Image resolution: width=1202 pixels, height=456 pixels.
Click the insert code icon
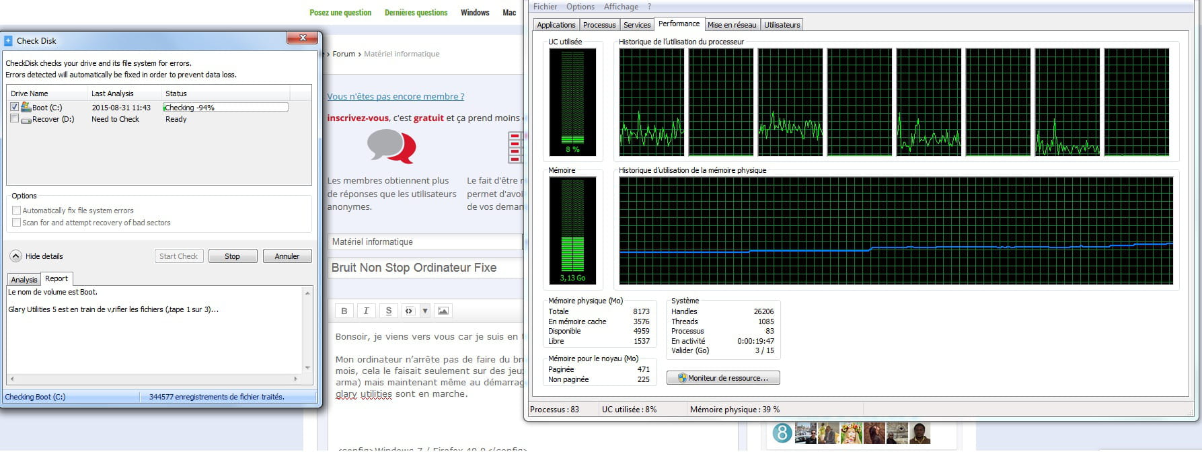click(x=409, y=311)
